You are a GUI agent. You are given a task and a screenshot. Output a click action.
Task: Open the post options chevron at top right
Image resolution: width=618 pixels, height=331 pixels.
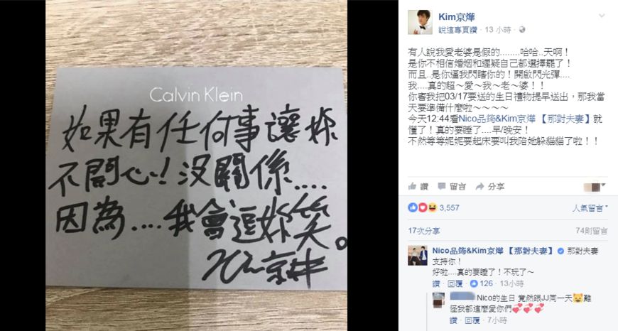602,16
